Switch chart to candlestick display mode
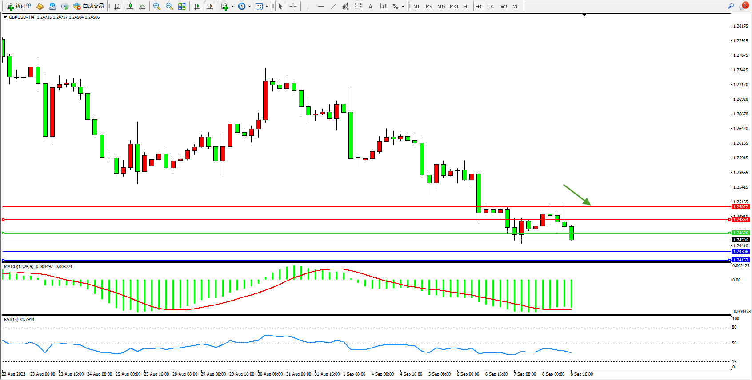This screenshot has width=752, height=380. [130, 6]
